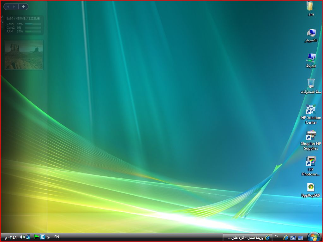This screenshot has width=323, height=242.
Task: Switch to the بريدة ستي taskbar window
Action: pos(247,238)
